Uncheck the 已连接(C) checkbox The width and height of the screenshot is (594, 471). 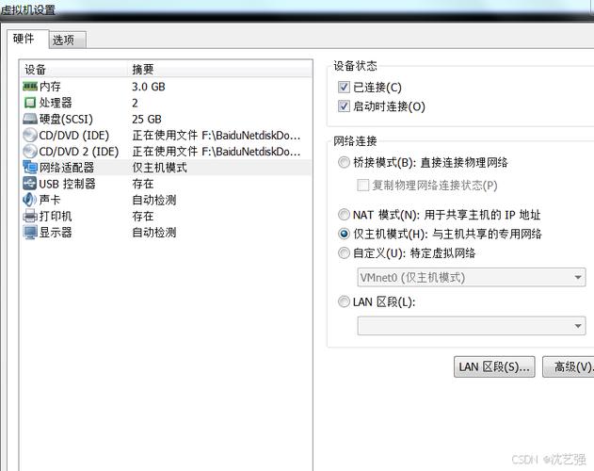point(344,88)
